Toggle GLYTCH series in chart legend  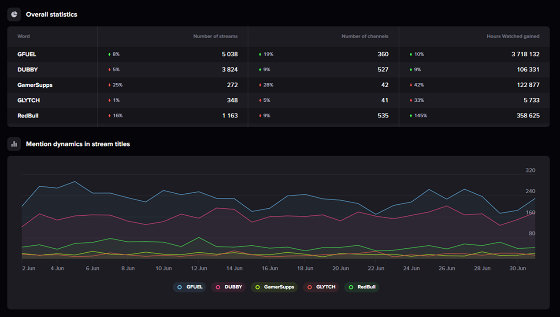click(x=321, y=287)
